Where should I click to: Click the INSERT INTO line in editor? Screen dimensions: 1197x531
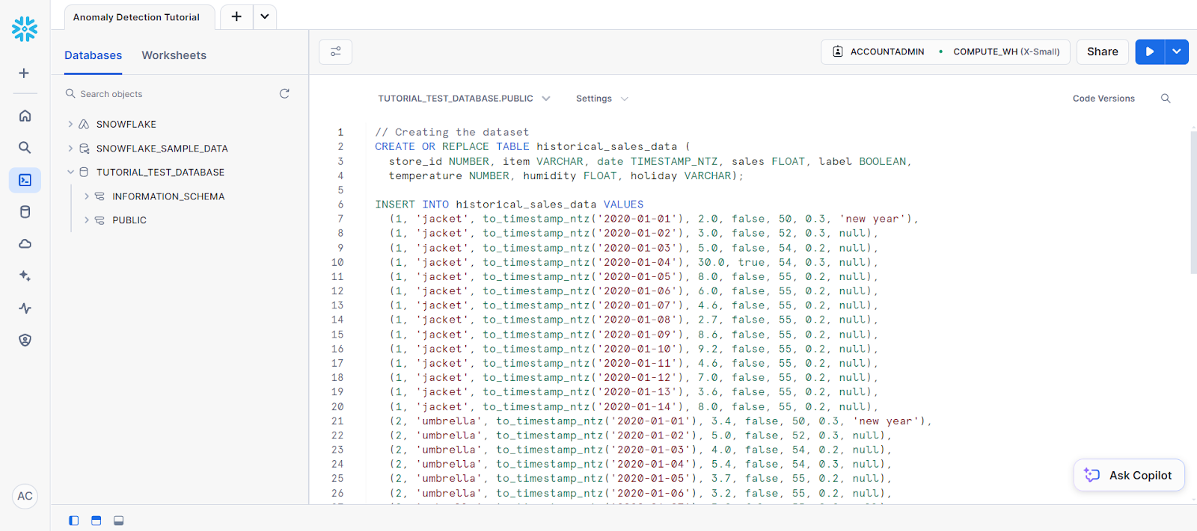tap(509, 204)
